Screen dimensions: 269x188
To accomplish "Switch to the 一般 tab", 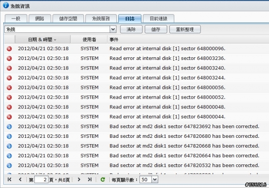I will click(16, 19).
